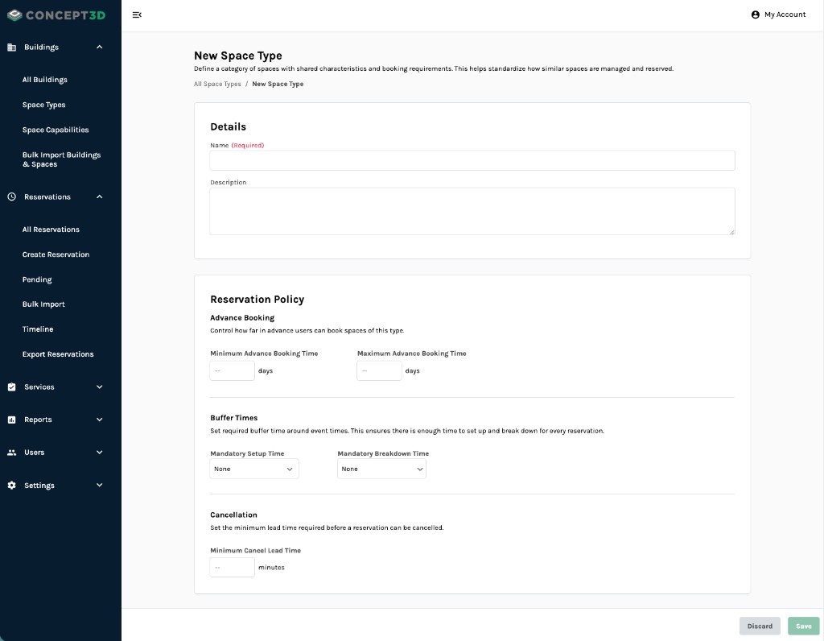Screen dimensions: 824x641
Task: Collapse the Buildings section chevron
Action: pyautogui.click(x=99, y=47)
